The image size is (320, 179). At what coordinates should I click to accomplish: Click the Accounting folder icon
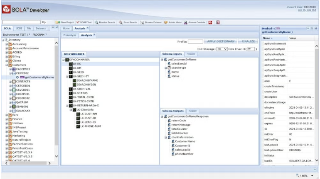coord(10,44)
